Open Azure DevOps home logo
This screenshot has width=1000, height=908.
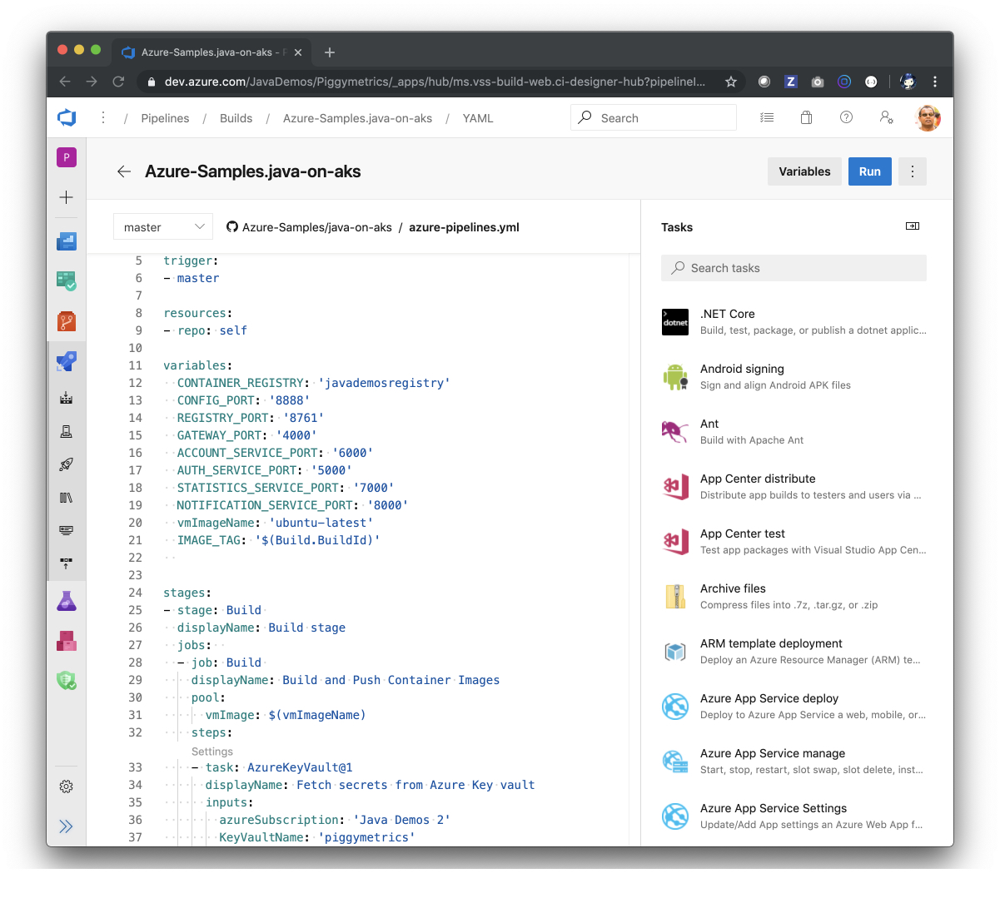67,118
